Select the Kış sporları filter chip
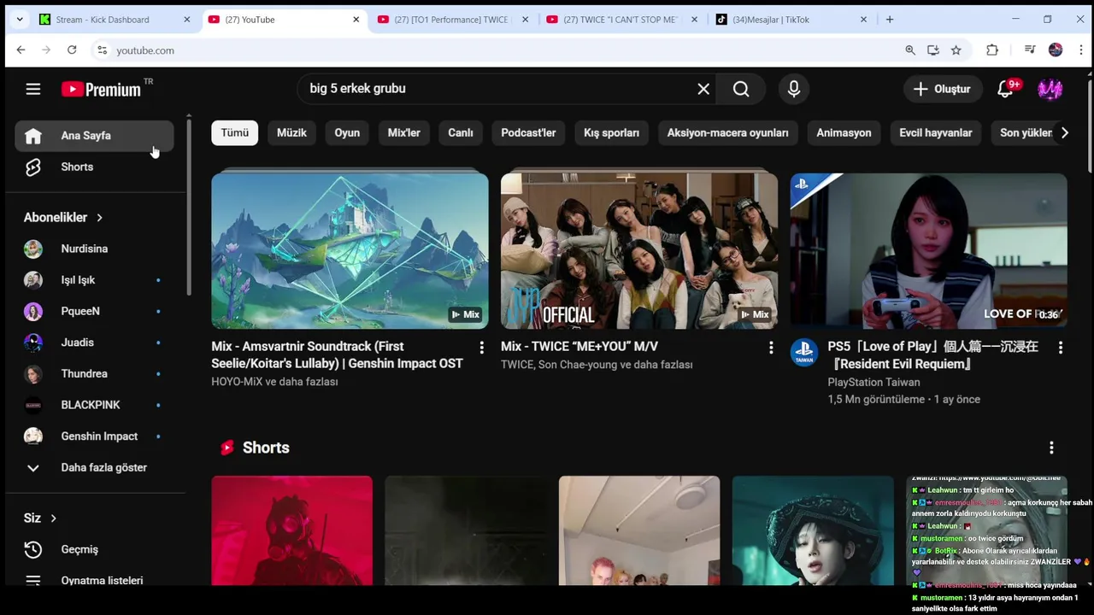The height and width of the screenshot is (615, 1094). click(611, 132)
